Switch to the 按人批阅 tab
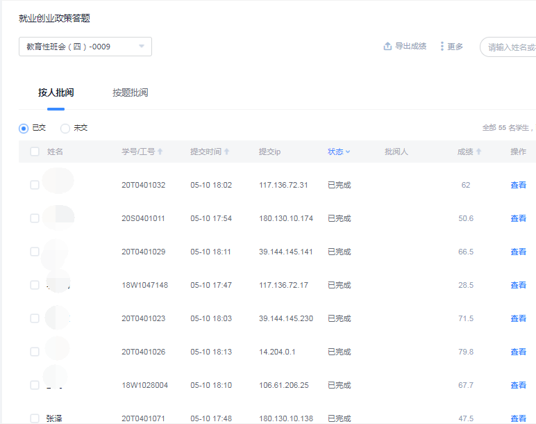536x424 pixels. (56, 92)
